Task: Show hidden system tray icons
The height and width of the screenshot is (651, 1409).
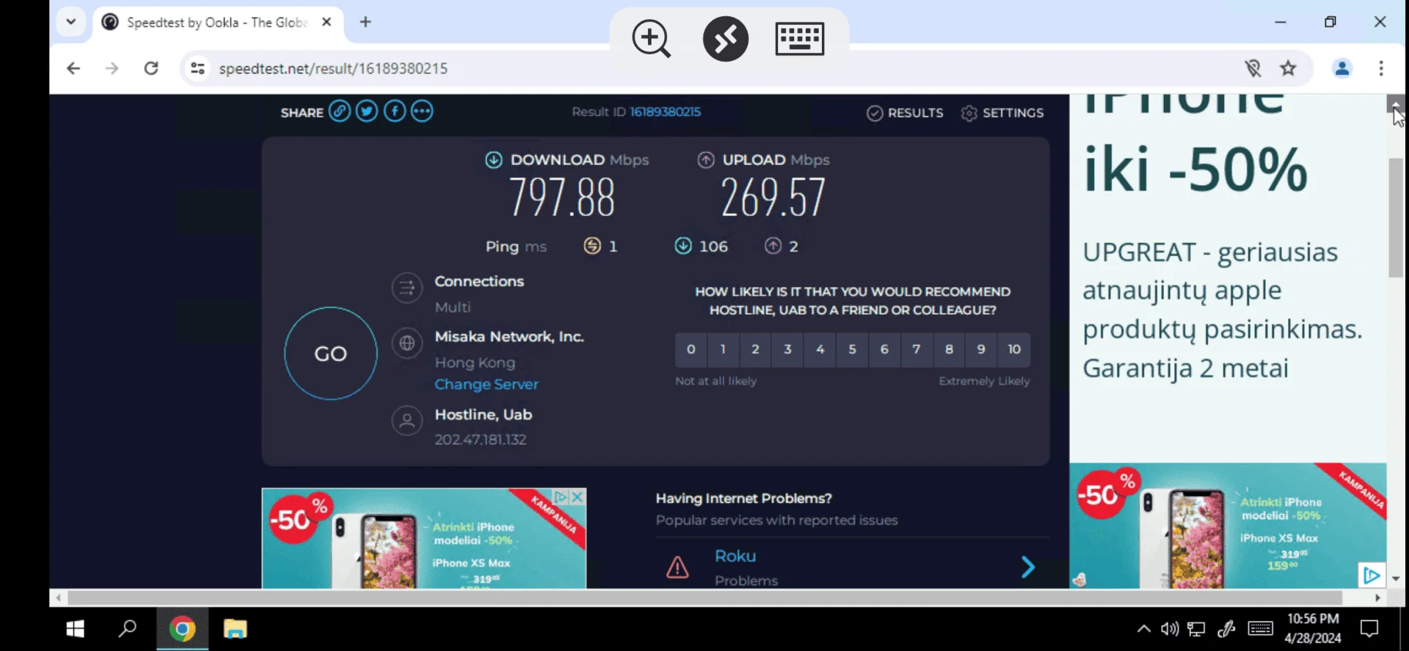Action: click(1143, 629)
